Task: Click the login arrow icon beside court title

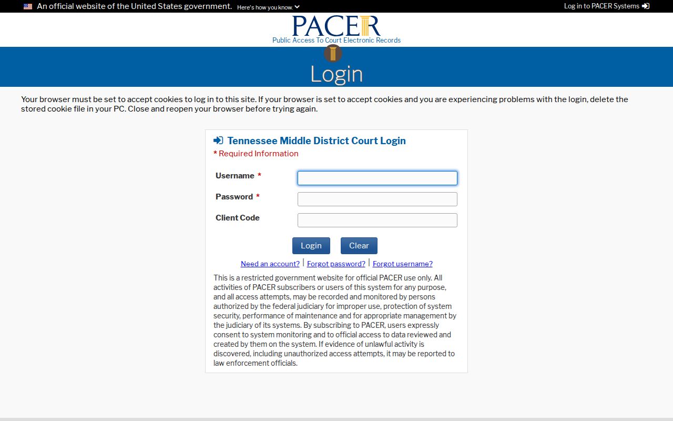Action: [218, 141]
